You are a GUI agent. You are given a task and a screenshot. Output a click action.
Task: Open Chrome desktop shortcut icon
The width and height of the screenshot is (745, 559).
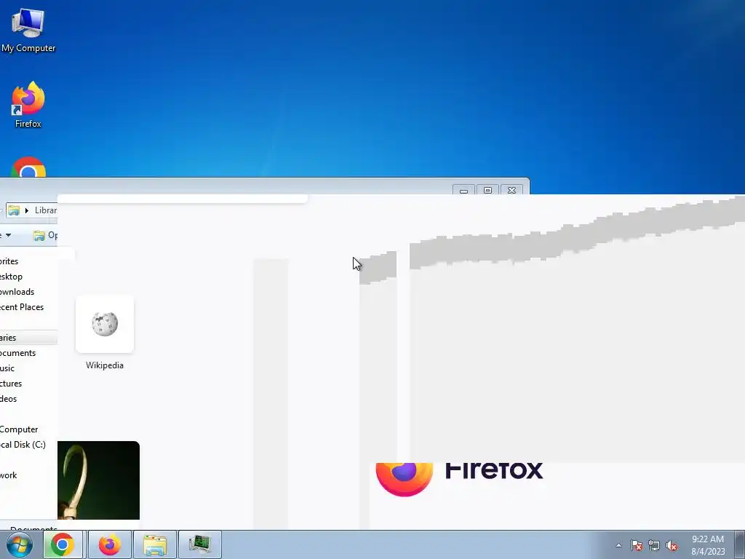click(x=28, y=167)
